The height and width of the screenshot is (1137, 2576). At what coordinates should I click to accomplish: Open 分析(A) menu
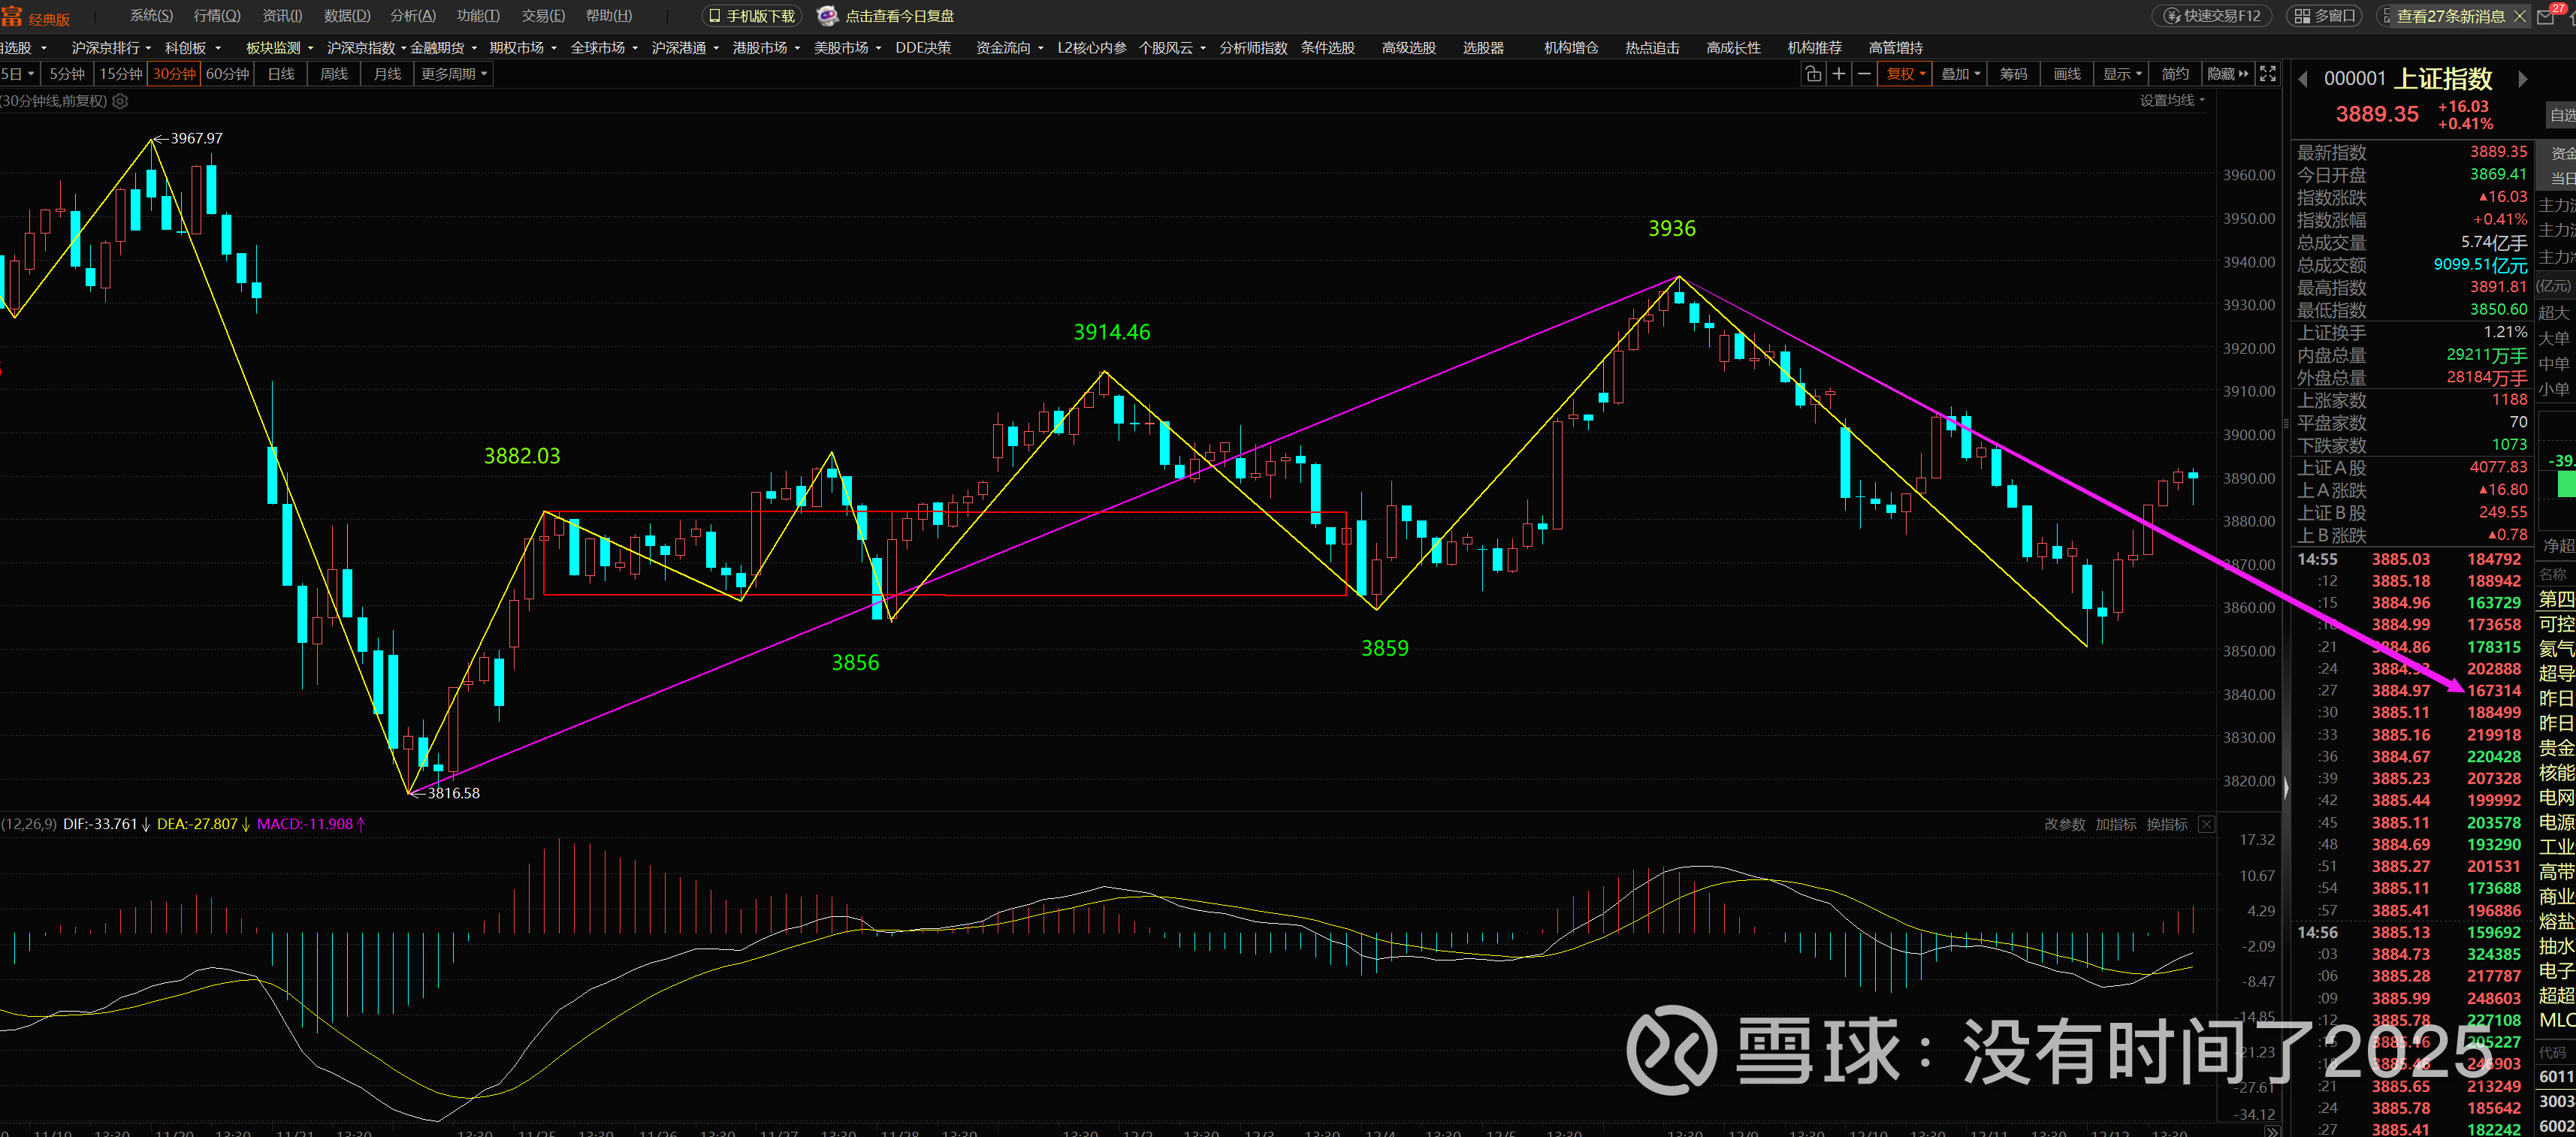coord(412,16)
